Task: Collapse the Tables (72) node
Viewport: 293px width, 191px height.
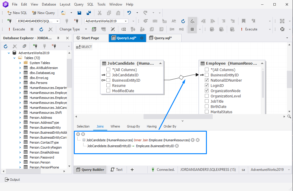Action: (14, 58)
